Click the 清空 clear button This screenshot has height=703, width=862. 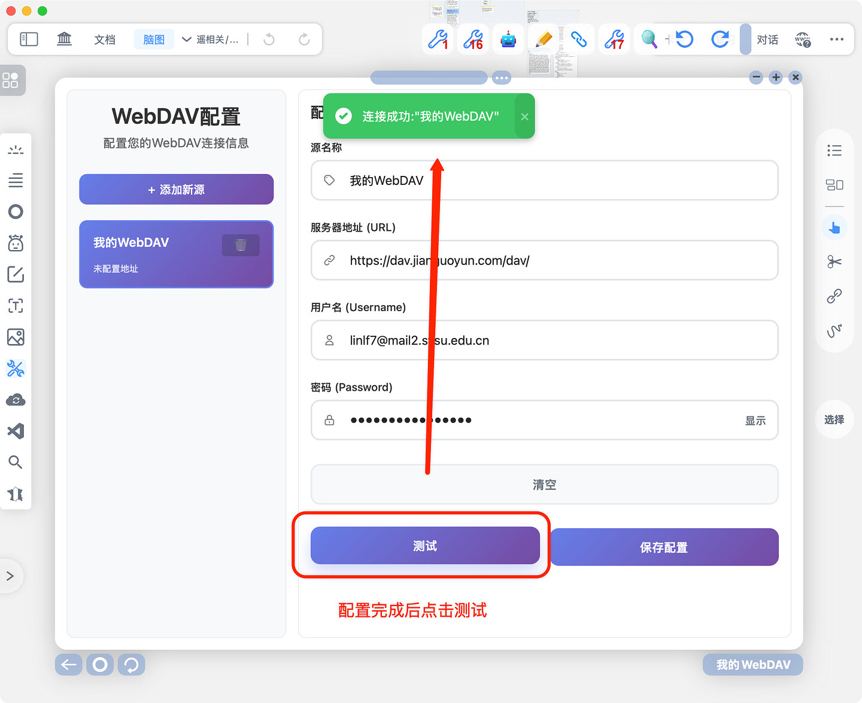pos(545,485)
